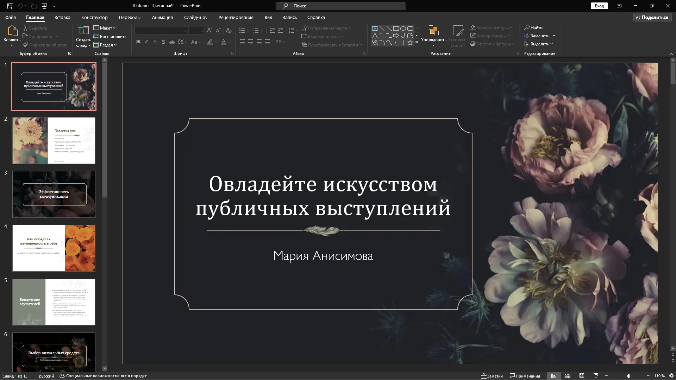Toggle the Comments pane
The width and height of the screenshot is (676, 380).
(525, 376)
